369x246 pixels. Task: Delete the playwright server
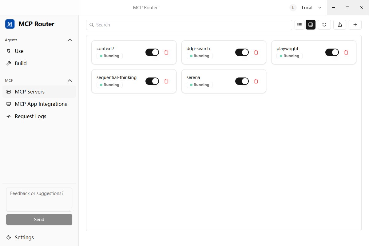(x=346, y=52)
